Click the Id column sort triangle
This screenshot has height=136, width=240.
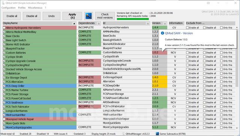click(x=148, y=23)
